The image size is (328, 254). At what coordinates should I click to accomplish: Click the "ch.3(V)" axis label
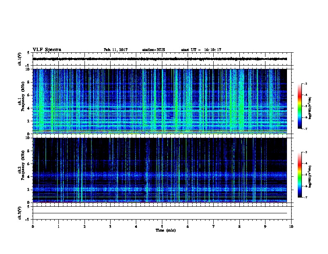[20, 213]
